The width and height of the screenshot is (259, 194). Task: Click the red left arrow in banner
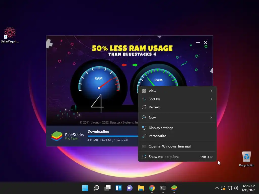(124, 65)
